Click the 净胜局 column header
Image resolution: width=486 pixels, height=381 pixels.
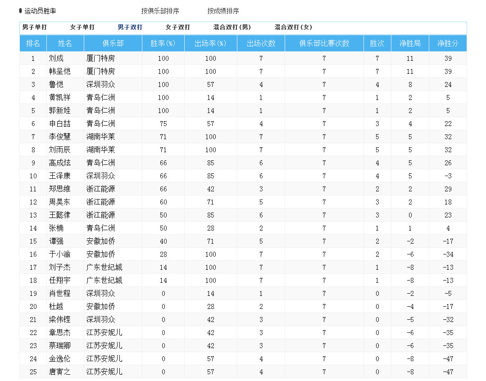410,43
